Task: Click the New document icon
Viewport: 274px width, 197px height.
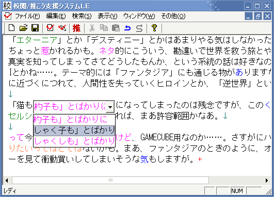Action: point(11,28)
